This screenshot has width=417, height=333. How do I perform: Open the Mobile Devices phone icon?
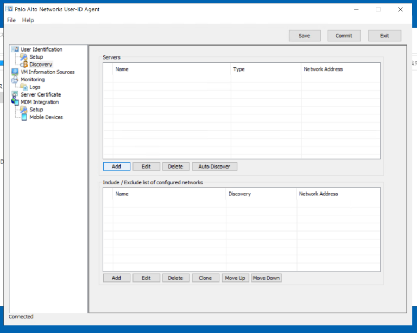(x=24, y=117)
